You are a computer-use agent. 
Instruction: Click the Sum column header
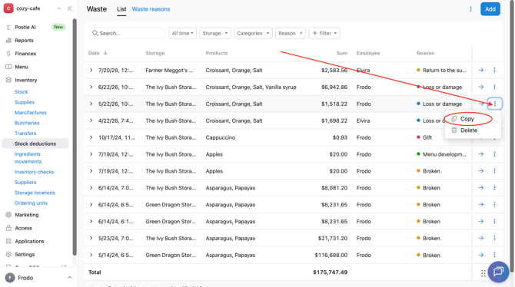[341, 53]
